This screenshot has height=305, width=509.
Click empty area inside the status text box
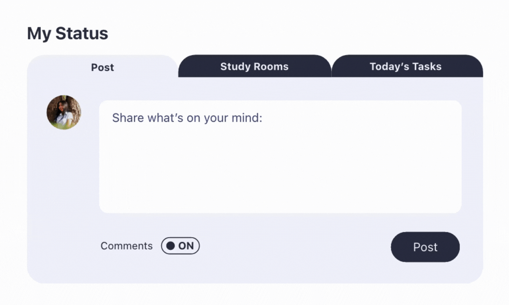point(280,172)
